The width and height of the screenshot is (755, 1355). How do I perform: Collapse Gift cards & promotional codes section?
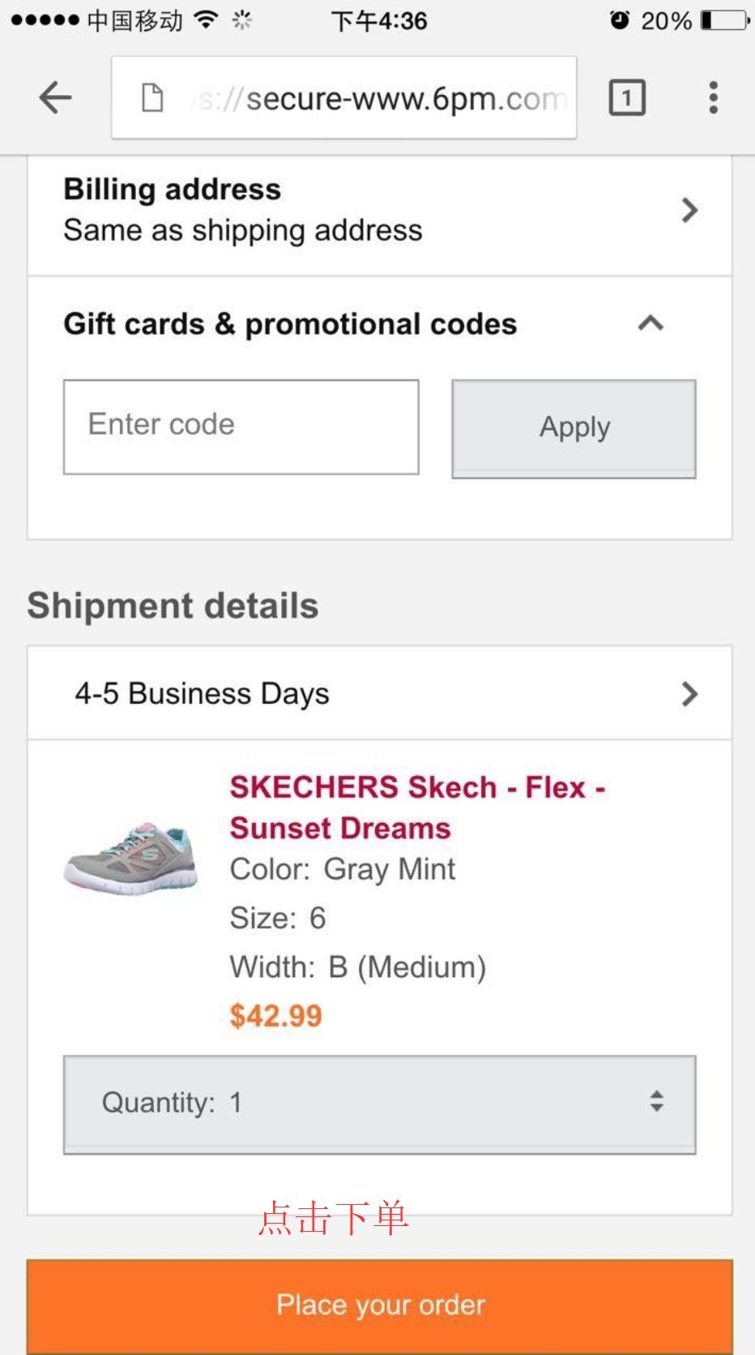pyautogui.click(x=650, y=324)
